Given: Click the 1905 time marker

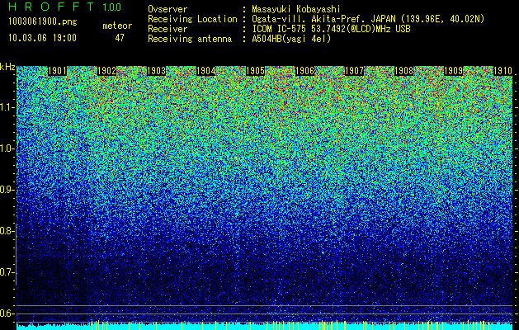Looking at the screenshot, I should [x=255, y=71].
